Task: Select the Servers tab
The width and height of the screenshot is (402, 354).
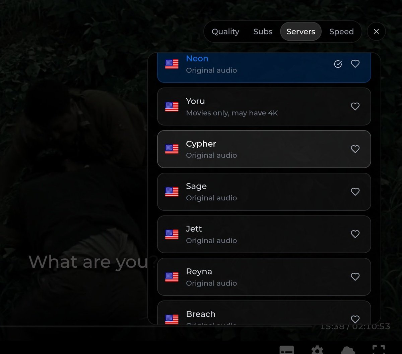Action: click(x=301, y=32)
